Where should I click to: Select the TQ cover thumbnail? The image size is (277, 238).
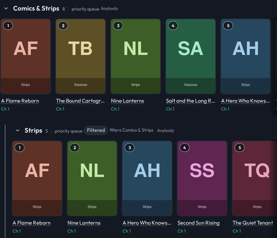255,178
